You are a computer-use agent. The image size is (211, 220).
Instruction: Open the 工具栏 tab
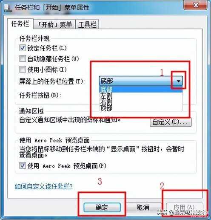[x=87, y=25]
